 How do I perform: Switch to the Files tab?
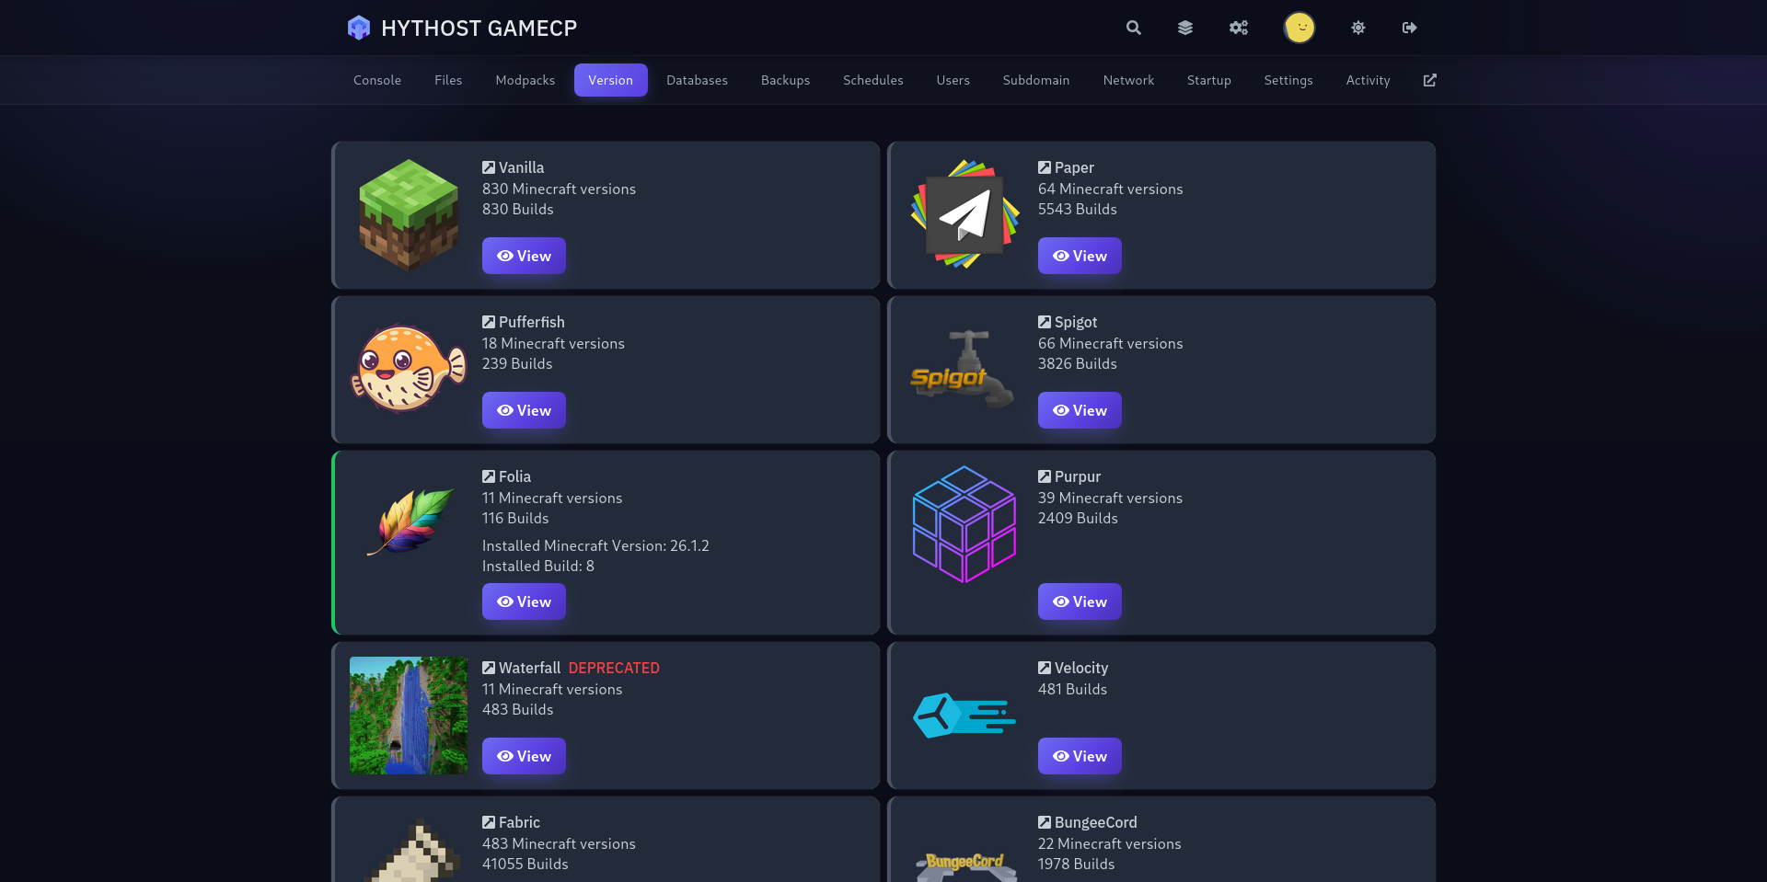pos(448,80)
